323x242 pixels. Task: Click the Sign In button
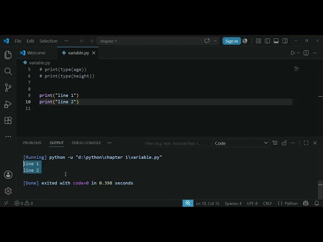pyautogui.click(x=231, y=41)
